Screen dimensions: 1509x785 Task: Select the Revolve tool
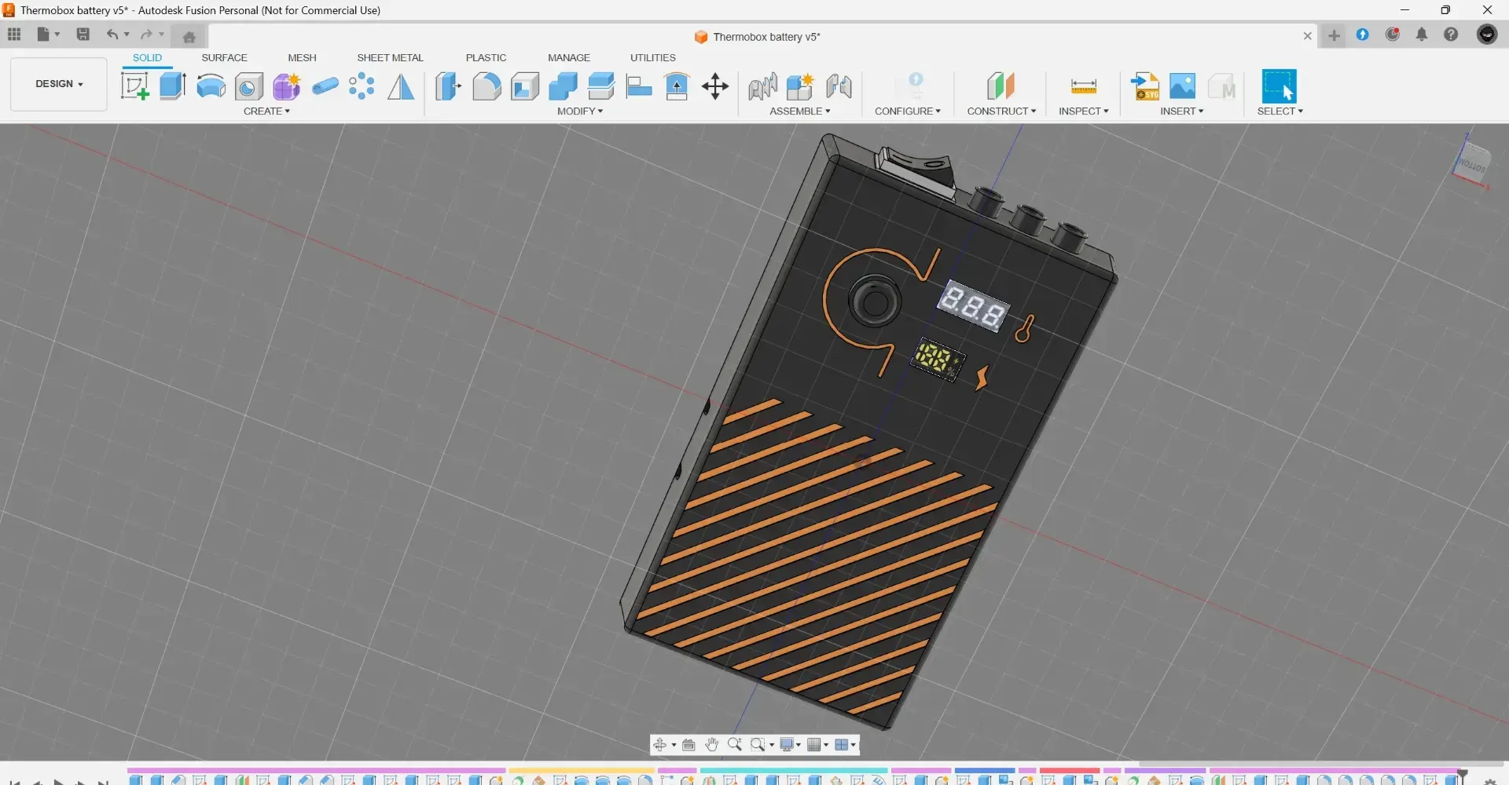211,86
